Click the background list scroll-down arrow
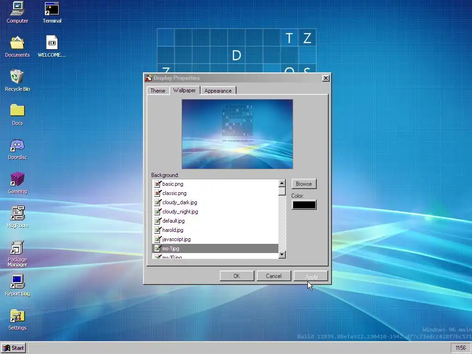 pos(282,254)
